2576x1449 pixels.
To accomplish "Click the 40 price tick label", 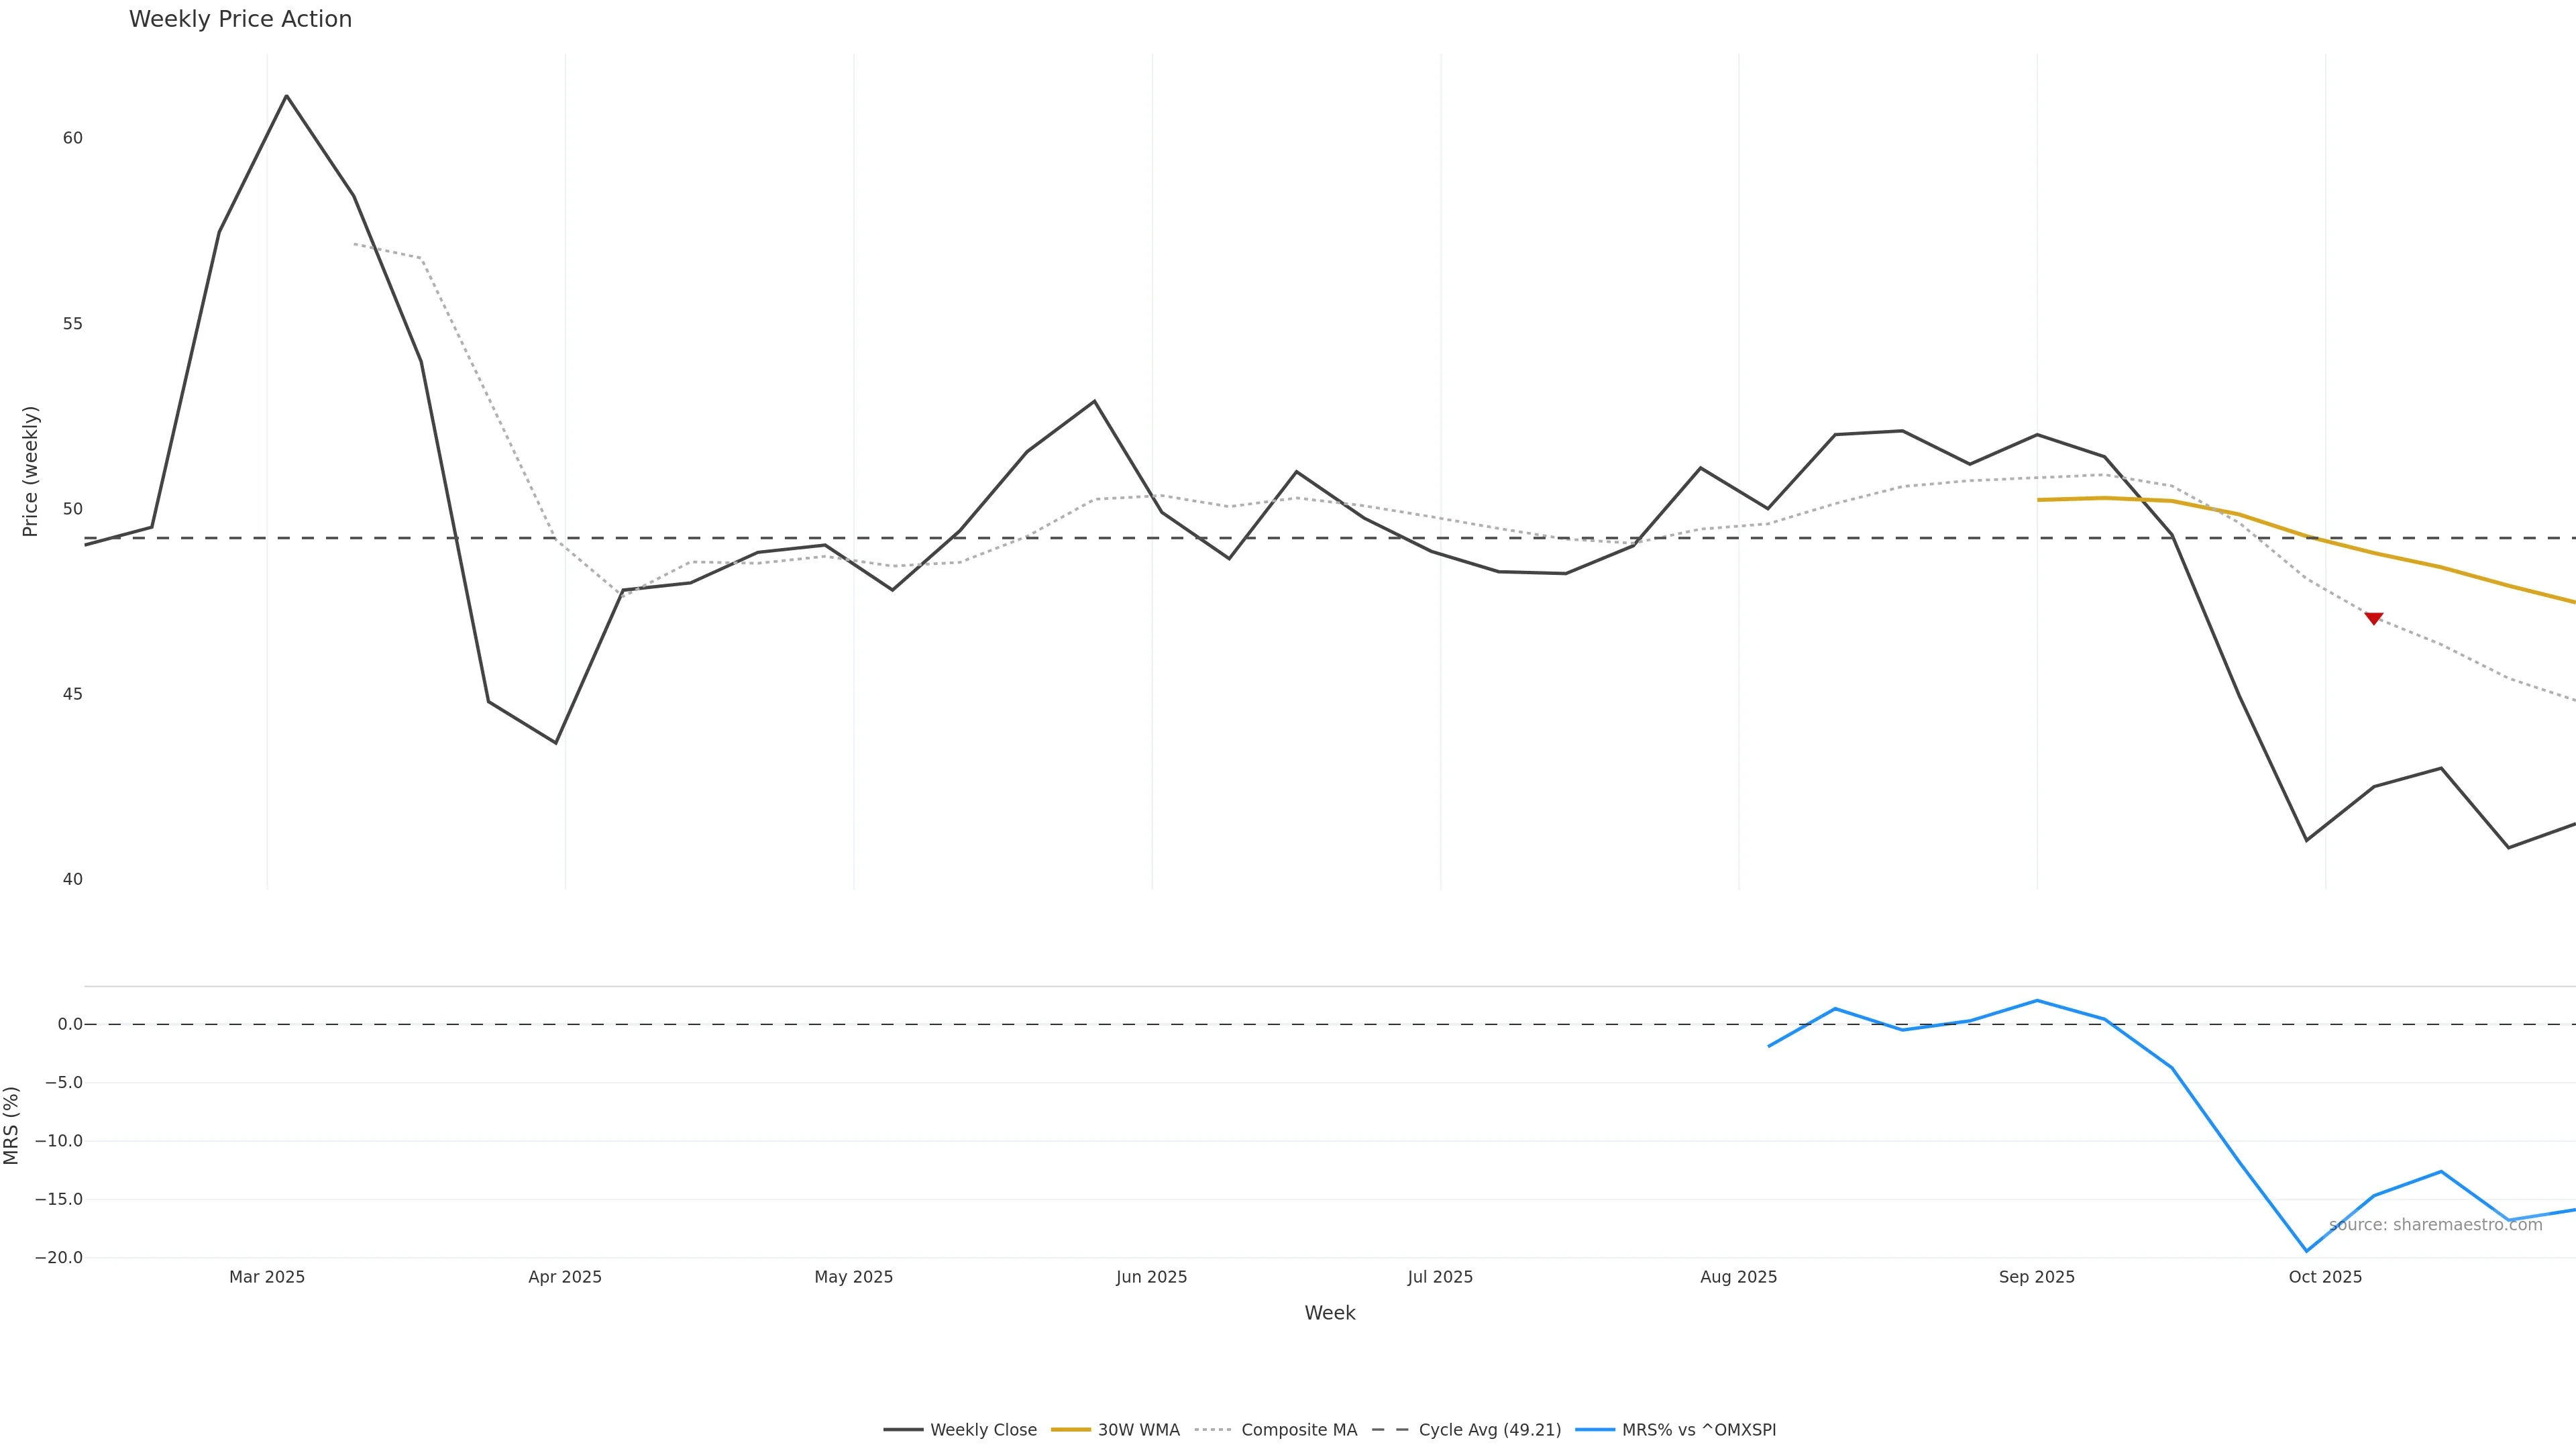I will coord(72,880).
